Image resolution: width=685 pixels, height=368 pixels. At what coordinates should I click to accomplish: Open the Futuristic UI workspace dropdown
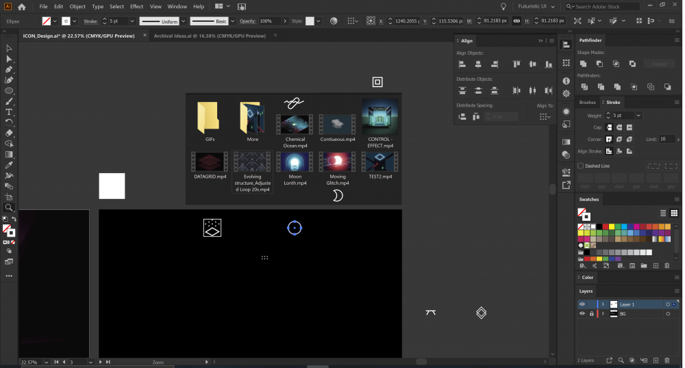tap(537, 6)
